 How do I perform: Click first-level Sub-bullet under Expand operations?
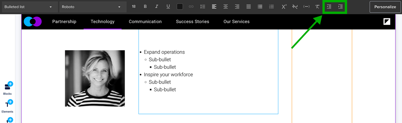[x=160, y=60]
